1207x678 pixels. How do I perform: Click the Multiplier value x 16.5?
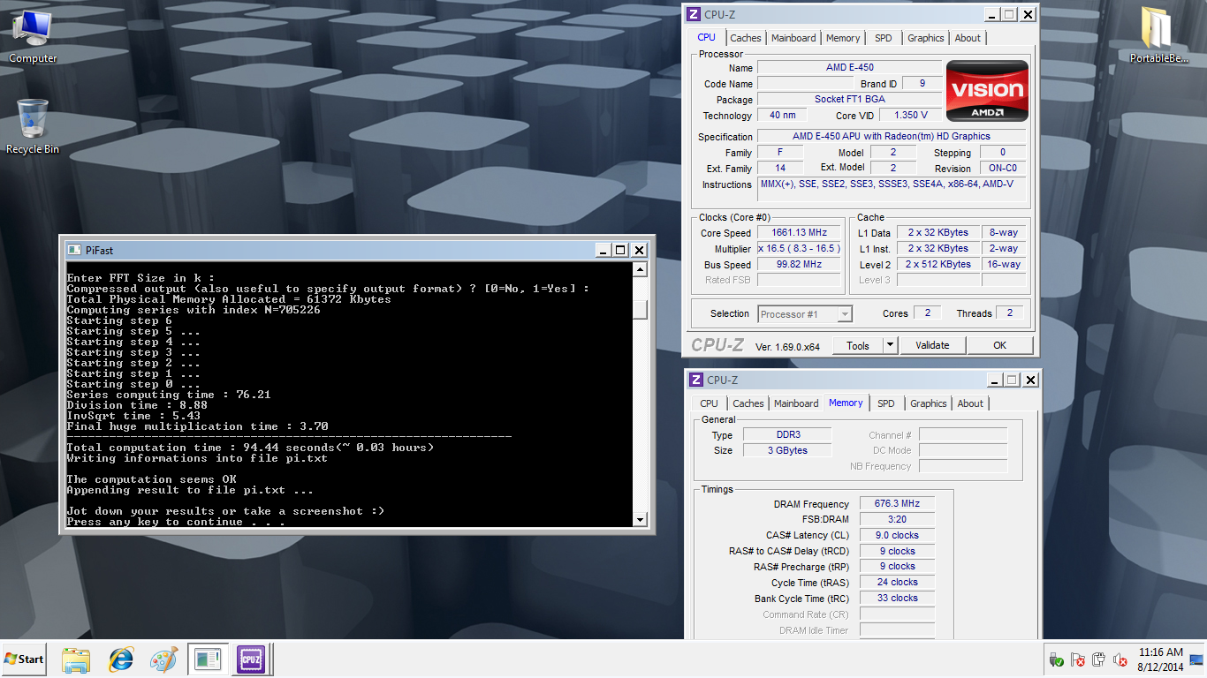[x=799, y=249]
